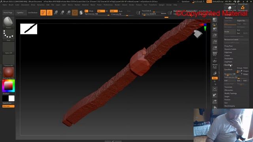
Task: Click the BPR render icon
Action: (x=215, y=20)
